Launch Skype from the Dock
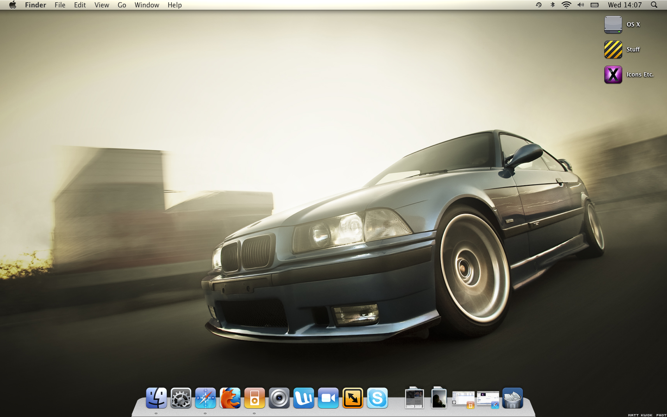Image resolution: width=667 pixels, height=417 pixels. click(x=378, y=398)
